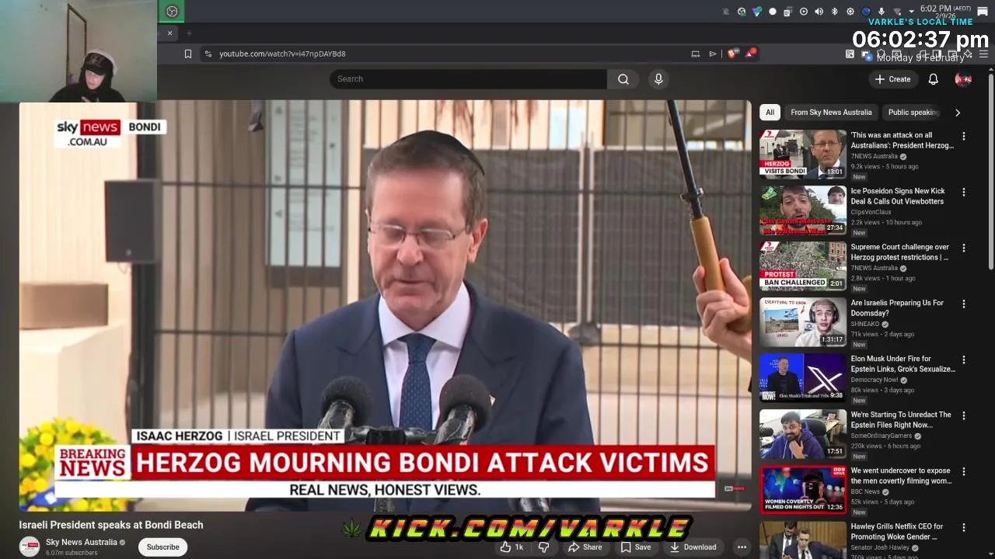
Task: Save the video to a playlist
Action: coord(636,547)
